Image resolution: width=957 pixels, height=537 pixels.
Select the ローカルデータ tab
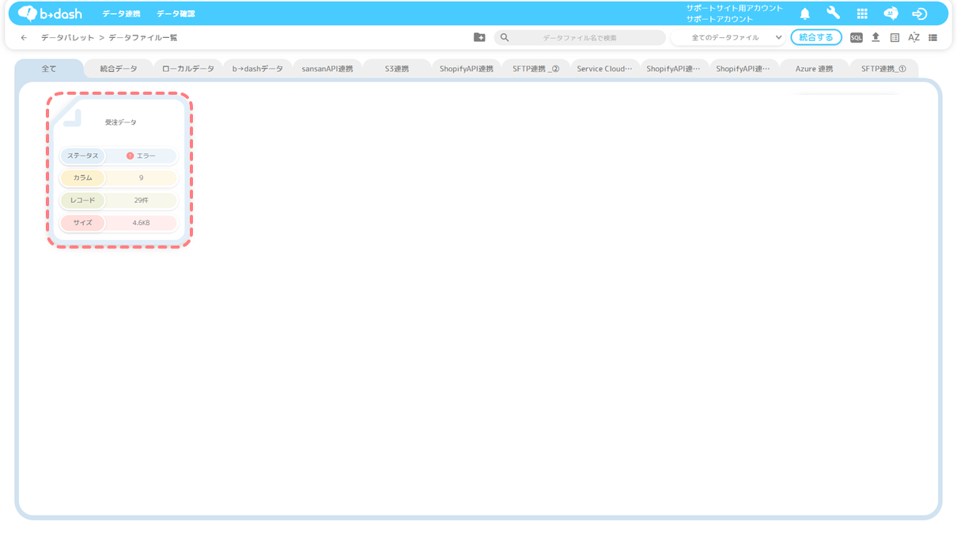tap(188, 69)
